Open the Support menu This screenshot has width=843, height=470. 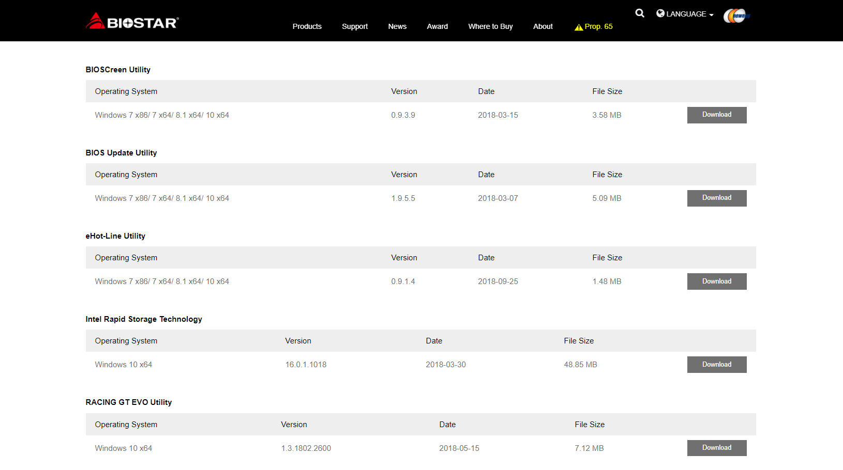(x=355, y=26)
